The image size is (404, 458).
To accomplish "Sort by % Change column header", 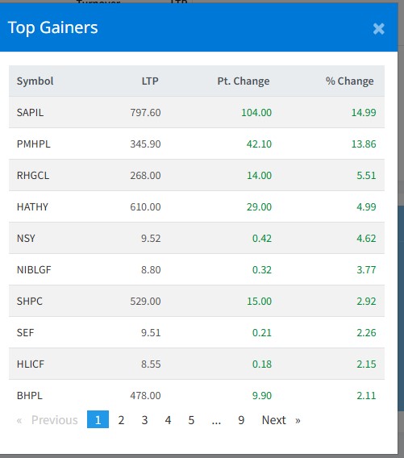I will [350, 81].
